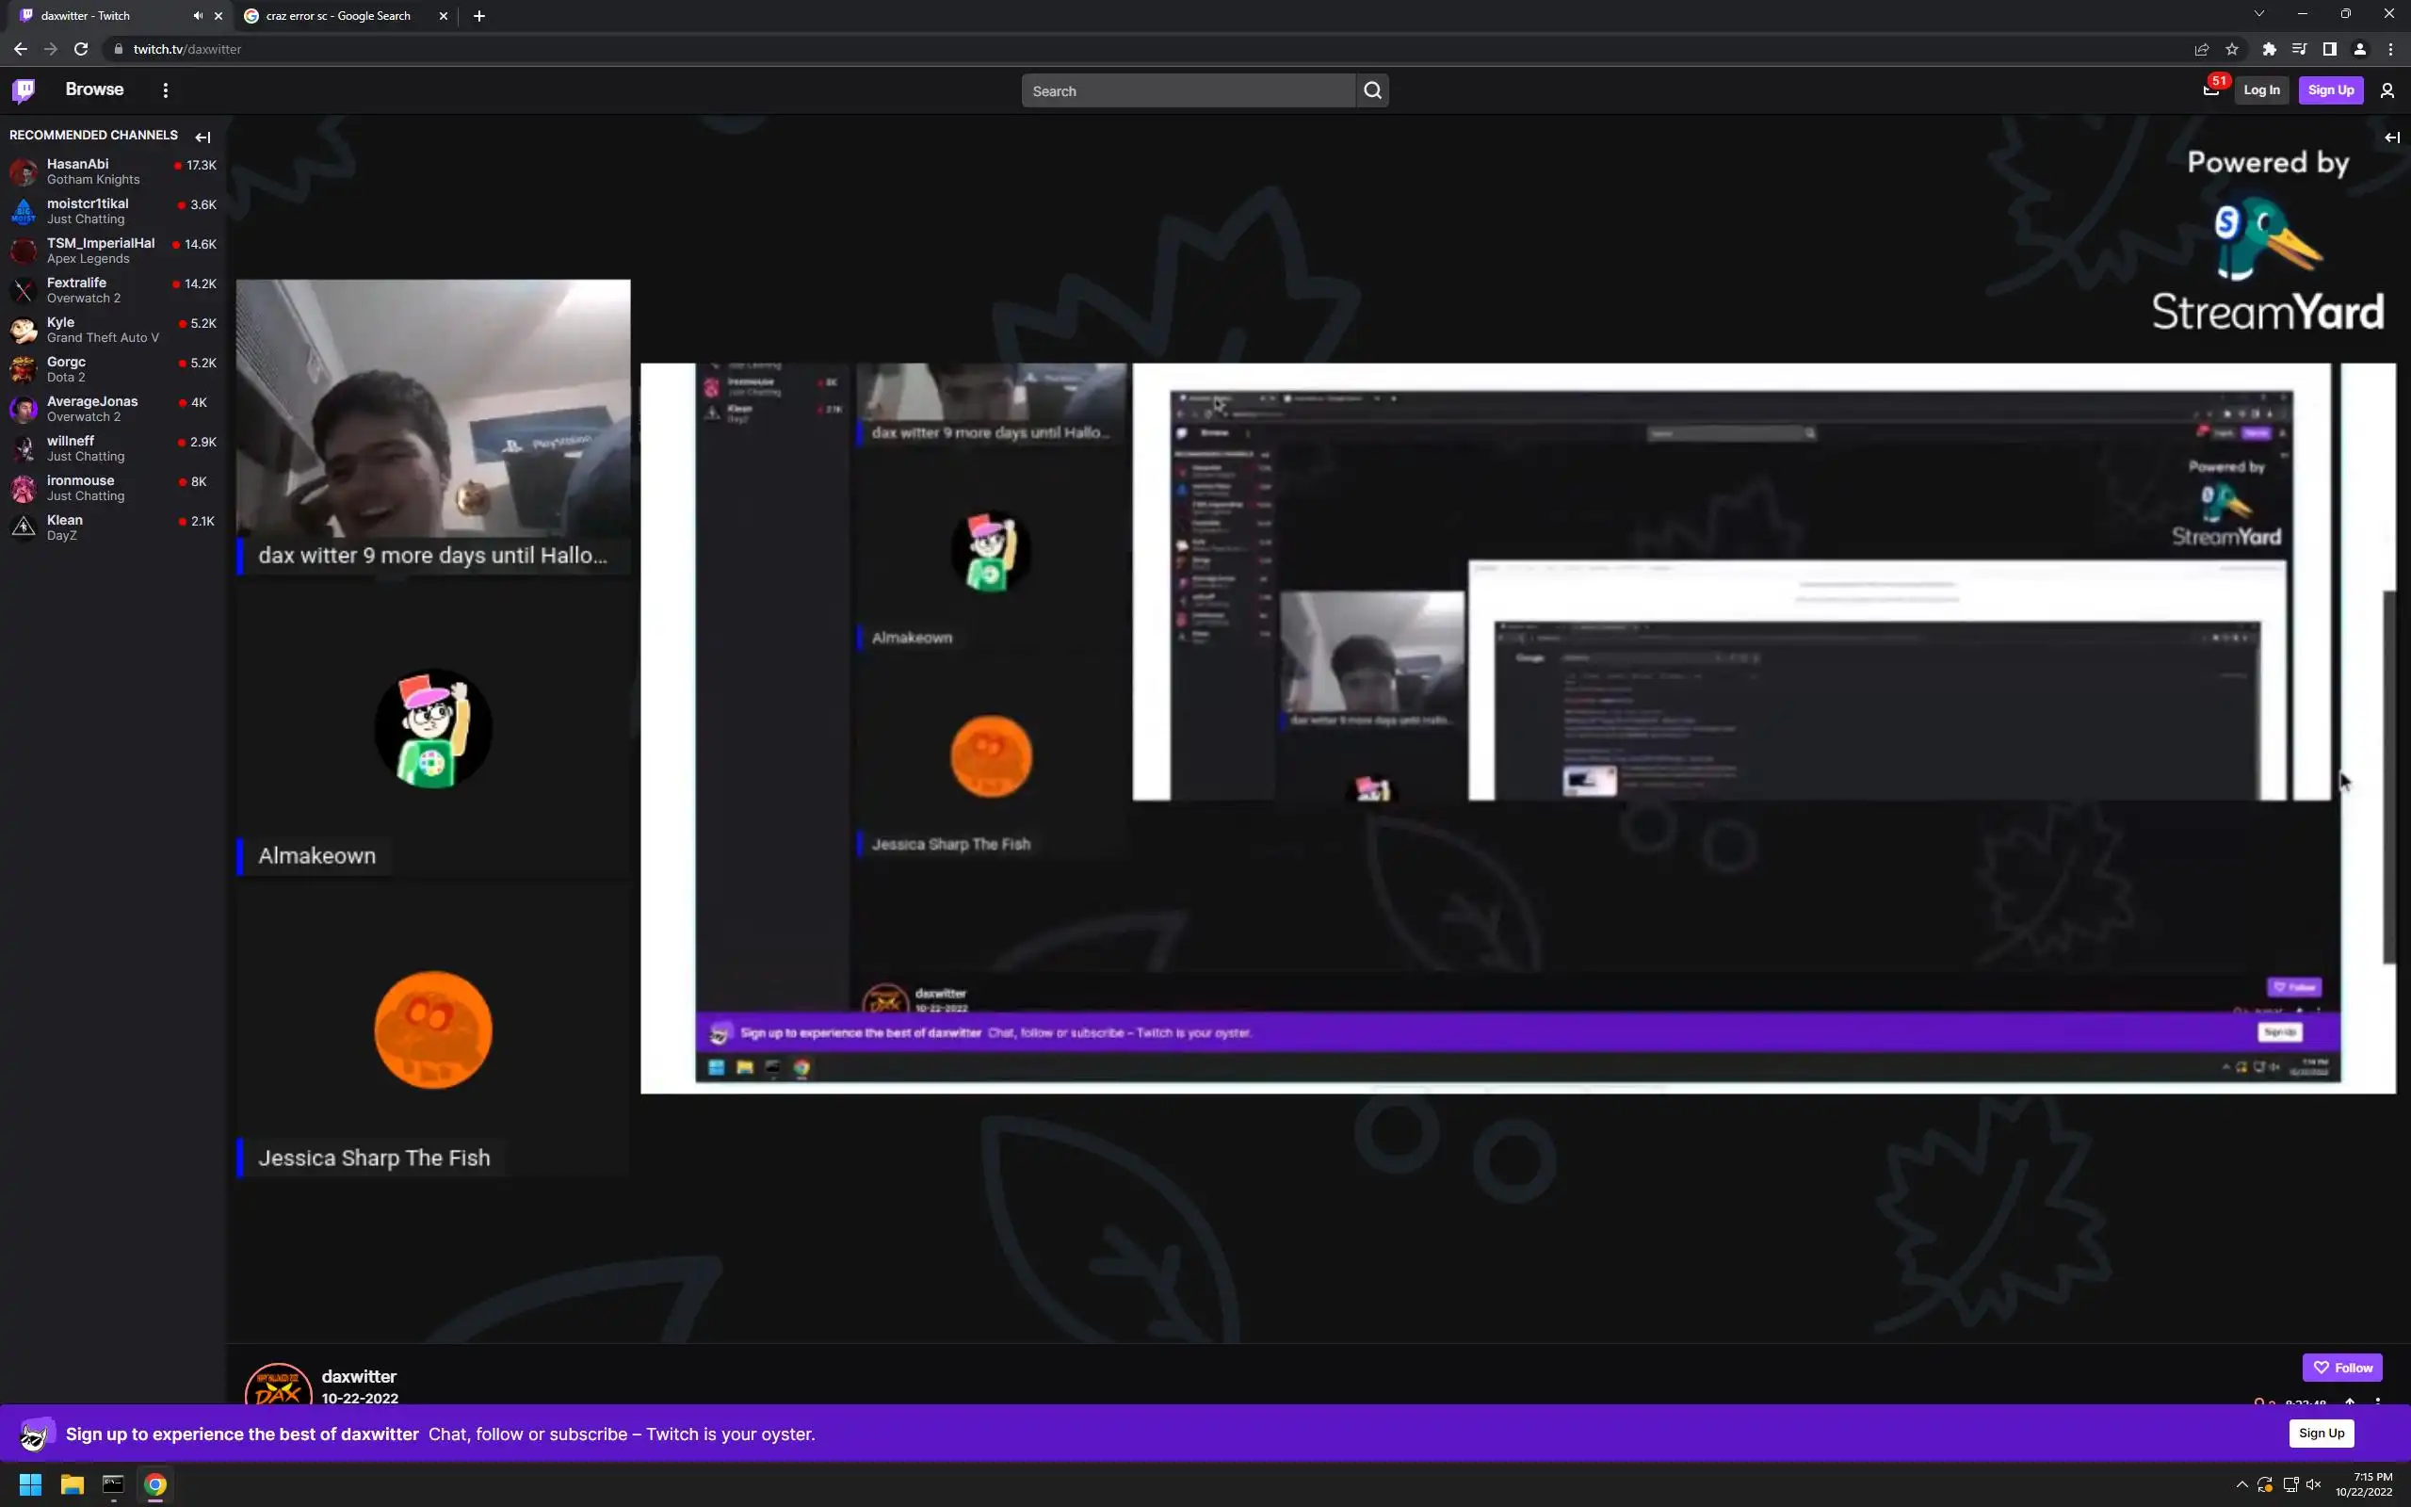The width and height of the screenshot is (2411, 1507).
Task: Bookmark this page with the star
Action: tap(2232, 49)
